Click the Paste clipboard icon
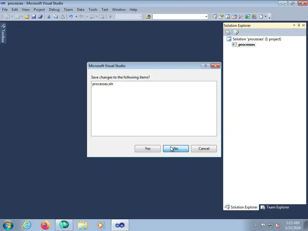The width and height of the screenshot is (308, 231). tap(62, 17)
